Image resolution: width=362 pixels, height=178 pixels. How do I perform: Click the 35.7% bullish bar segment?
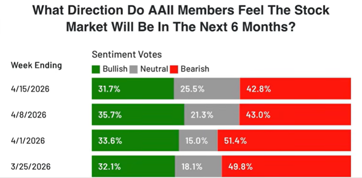click(x=138, y=115)
